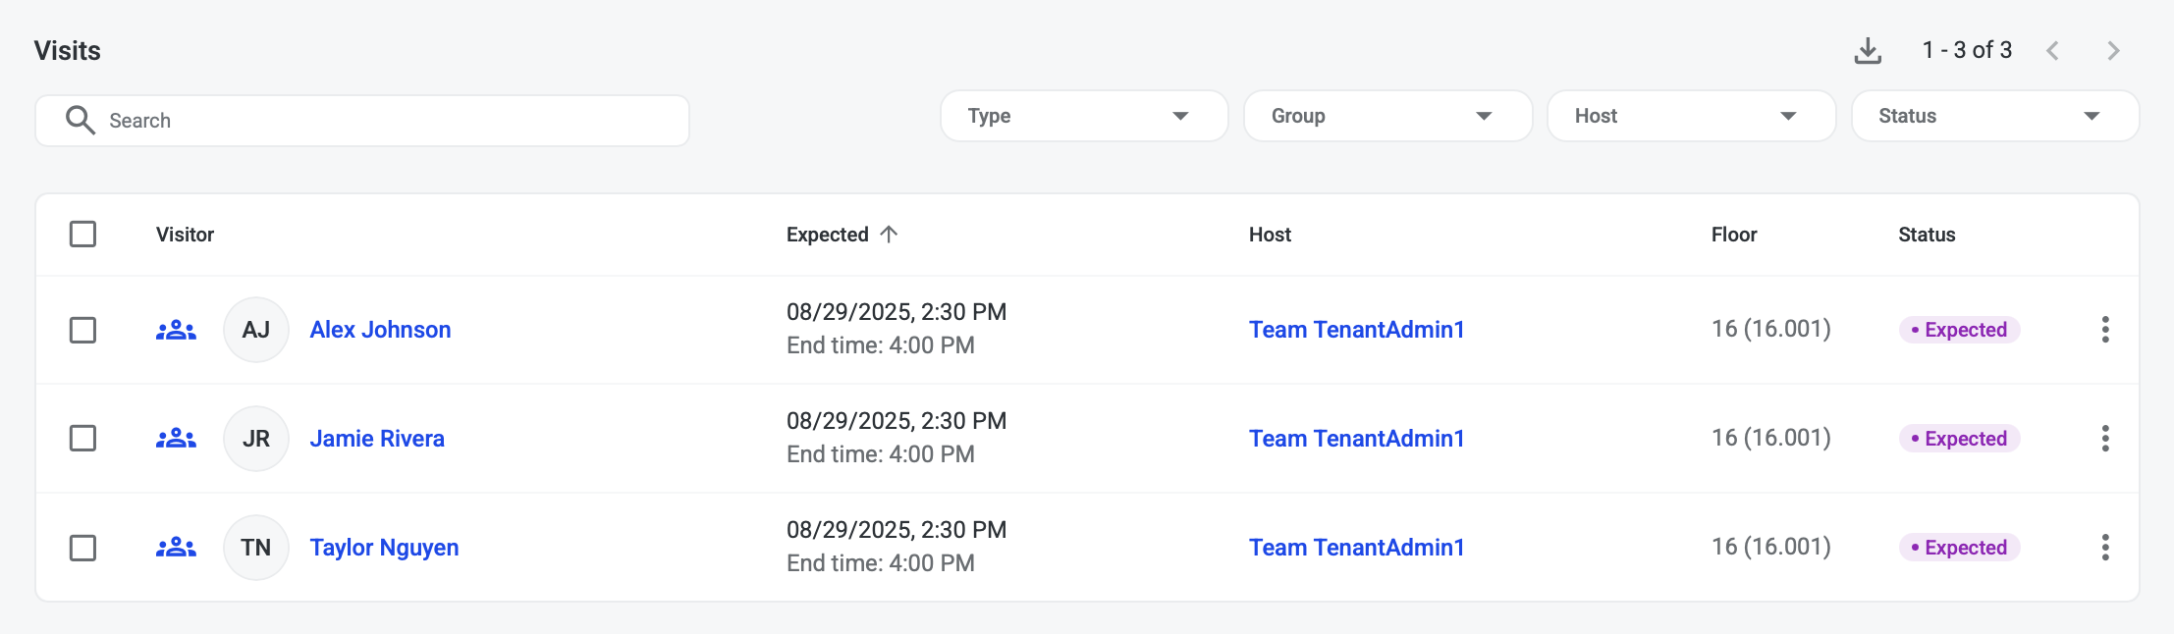The width and height of the screenshot is (2174, 634).
Task: Go to previous page with left chevron
Action: click(x=2052, y=51)
